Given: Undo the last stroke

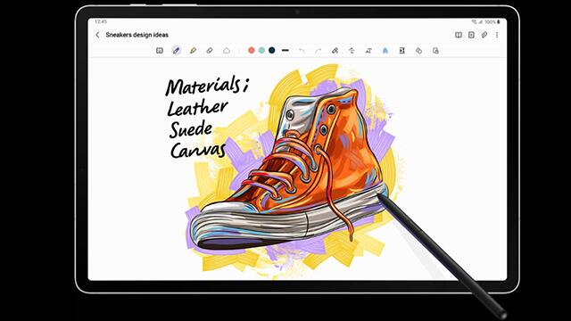Looking at the screenshot, I should click(302, 51).
